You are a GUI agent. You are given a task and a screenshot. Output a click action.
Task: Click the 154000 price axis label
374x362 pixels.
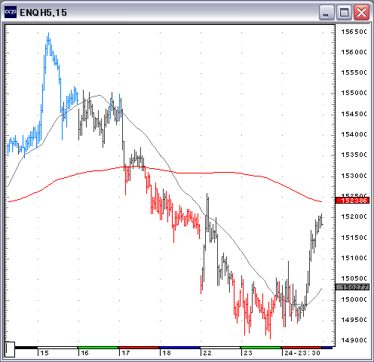coord(354,134)
